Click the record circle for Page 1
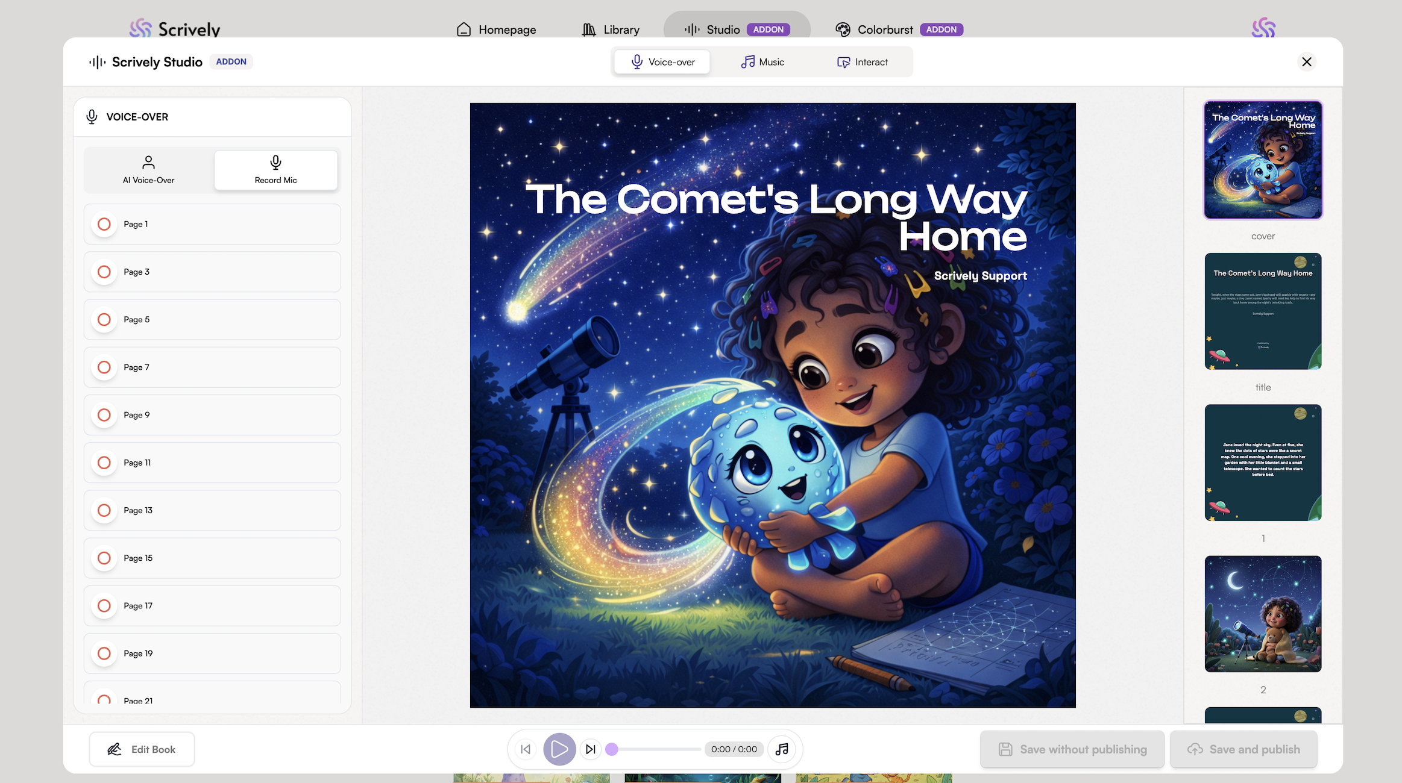 point(104,224)
